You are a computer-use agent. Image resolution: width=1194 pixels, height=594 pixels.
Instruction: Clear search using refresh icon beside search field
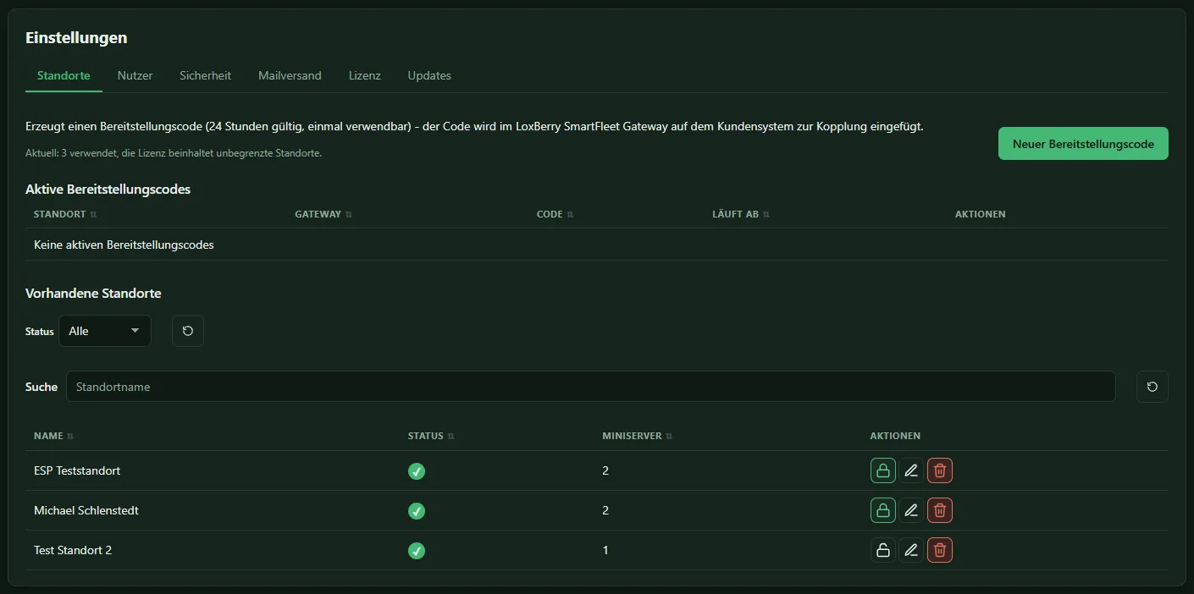[1152, 387]
